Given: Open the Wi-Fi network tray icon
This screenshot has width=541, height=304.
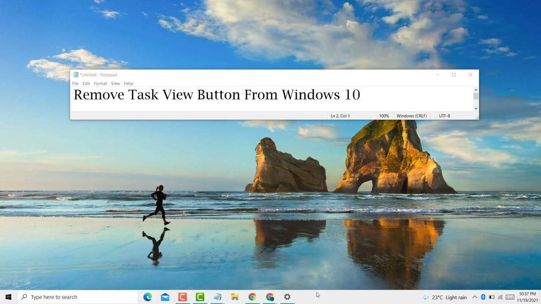Looking at the screenshot, I should point(500,297).
